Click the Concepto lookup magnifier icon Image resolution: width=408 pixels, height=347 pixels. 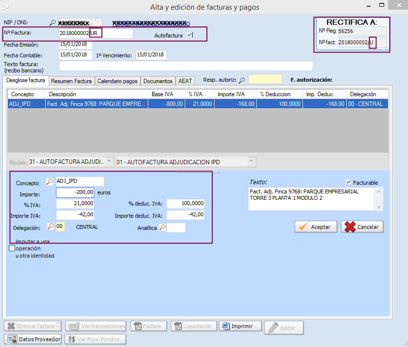50,182
